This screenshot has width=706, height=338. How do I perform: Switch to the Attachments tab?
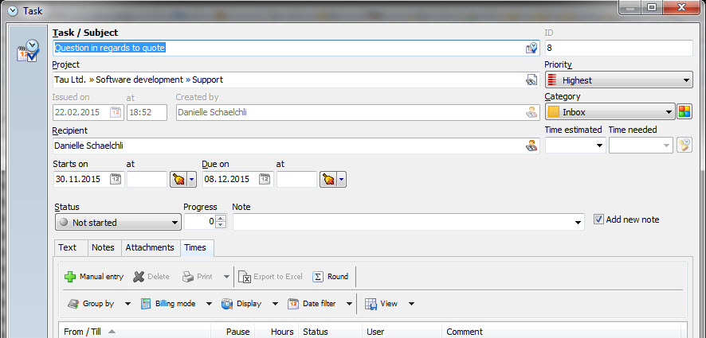[x=149, y=247]
